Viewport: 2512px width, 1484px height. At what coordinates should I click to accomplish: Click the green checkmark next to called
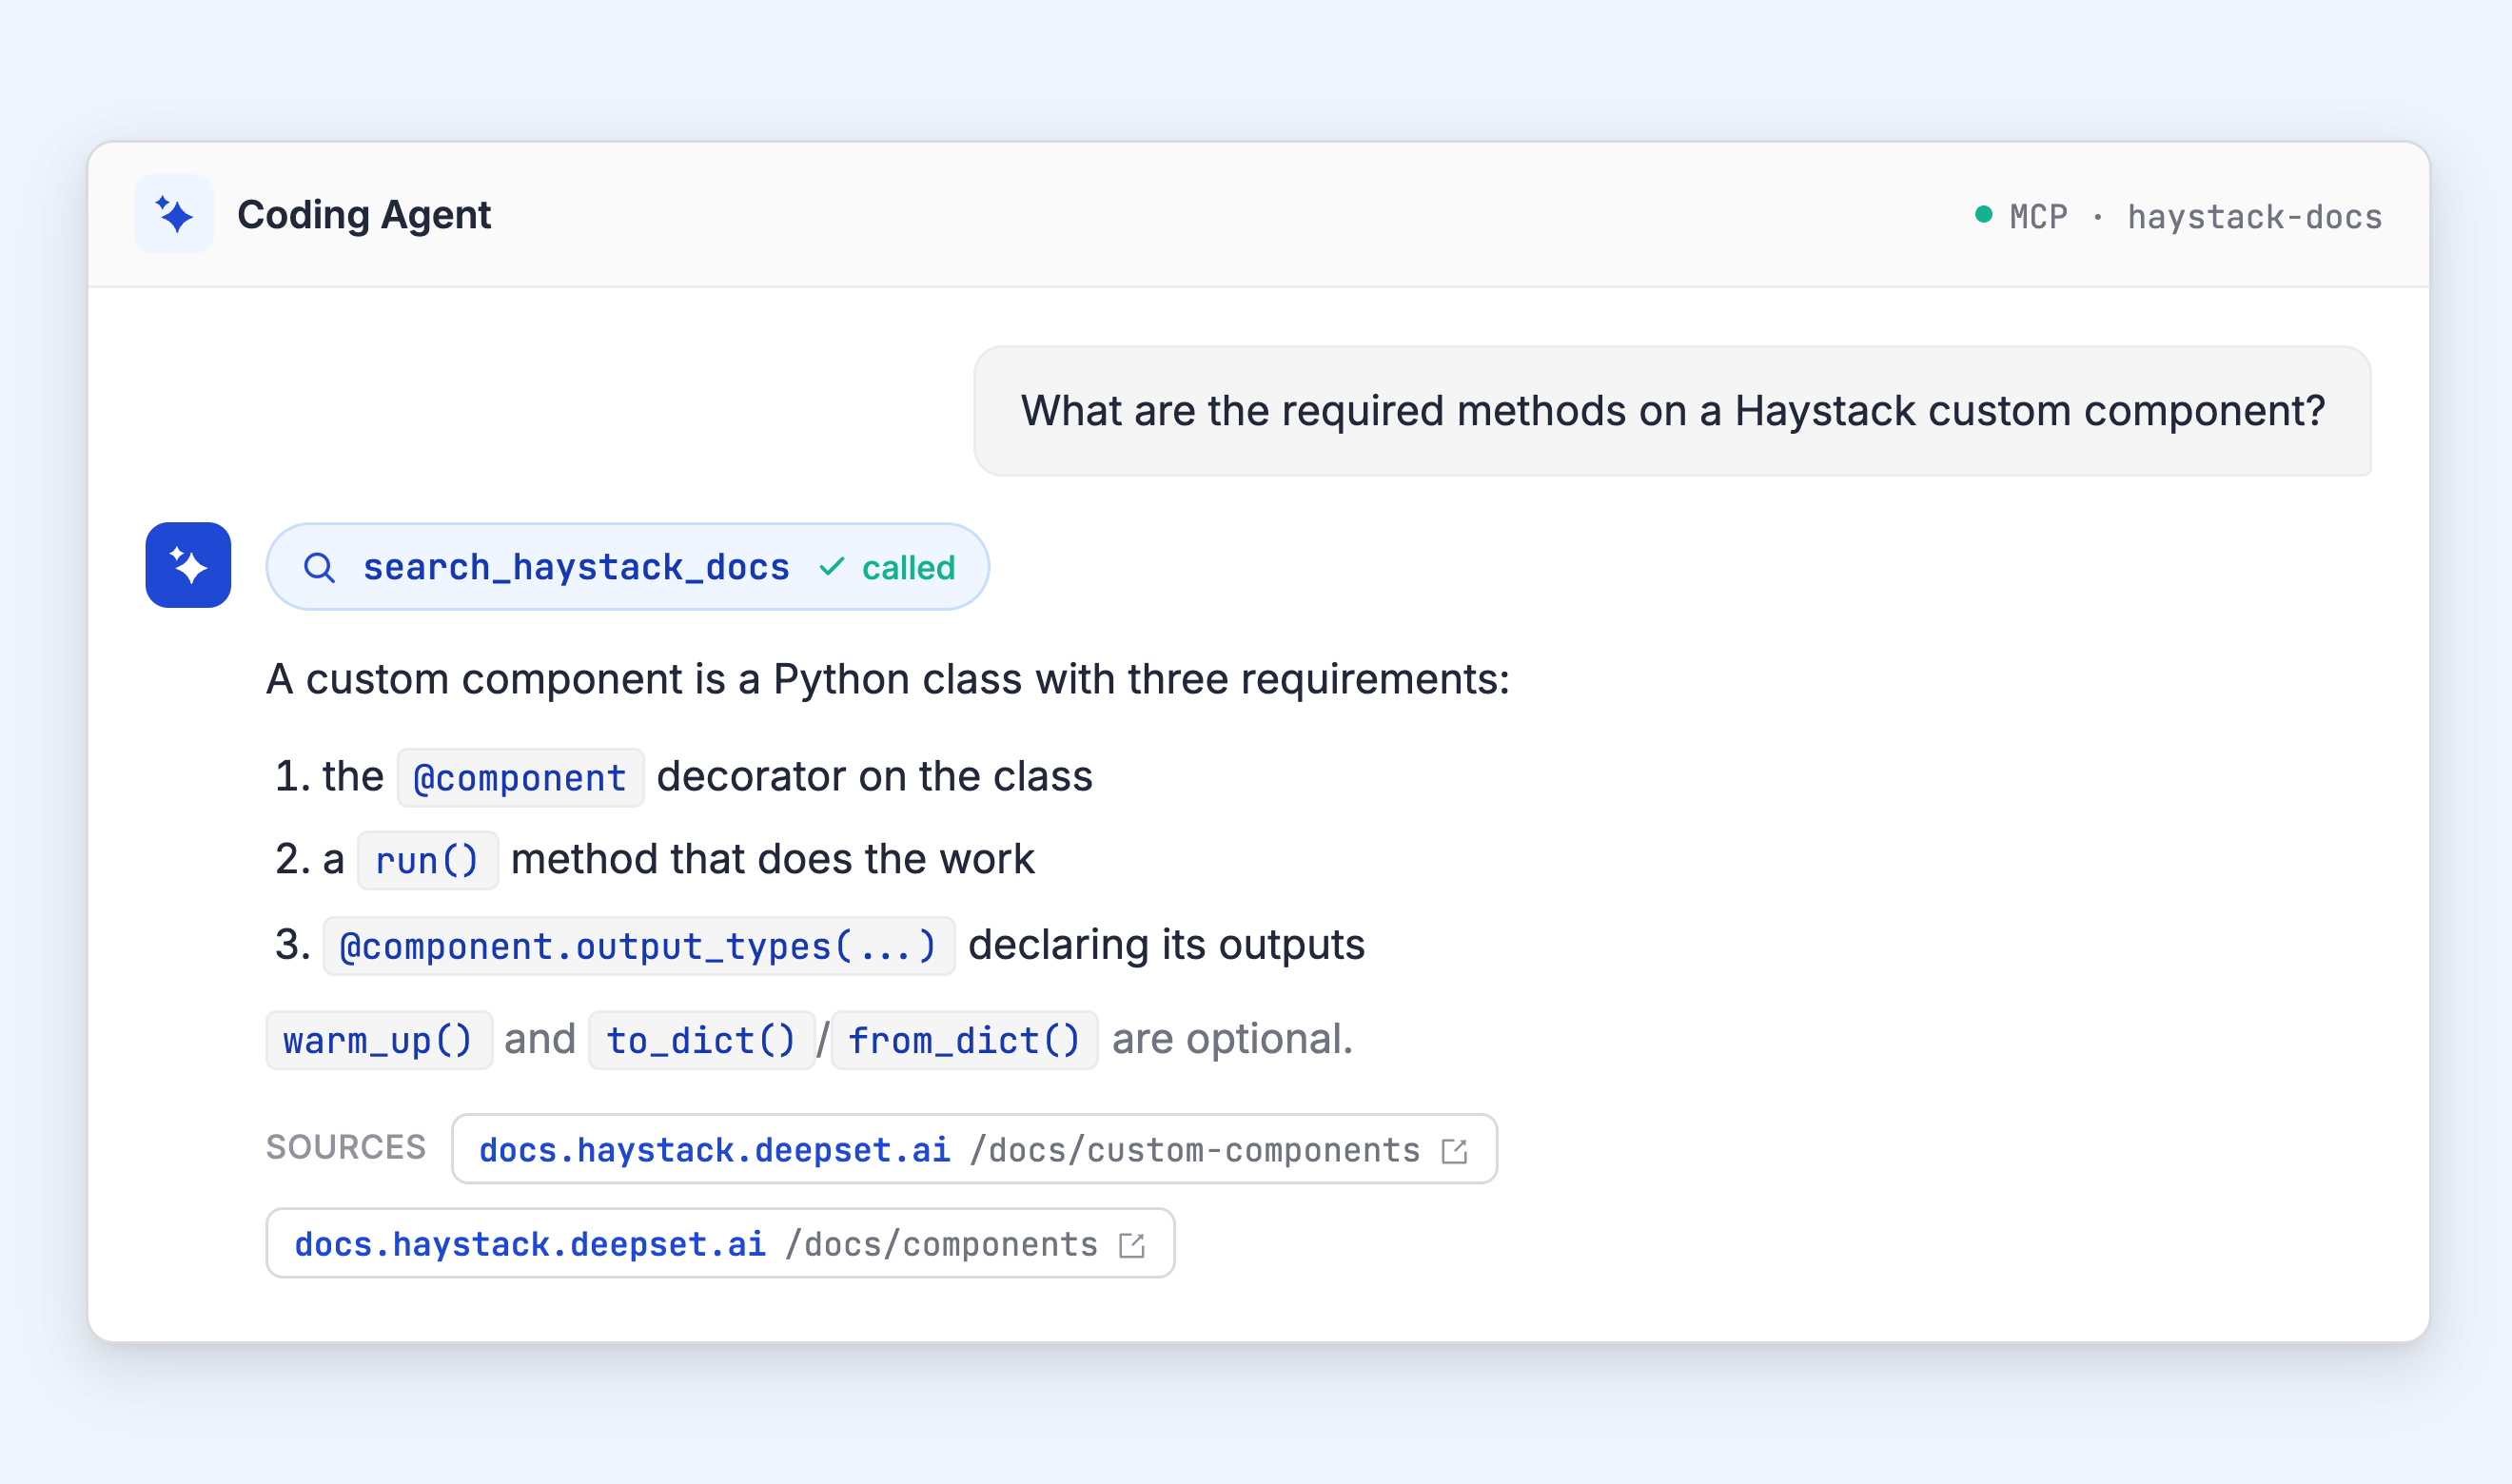point(832,567)
